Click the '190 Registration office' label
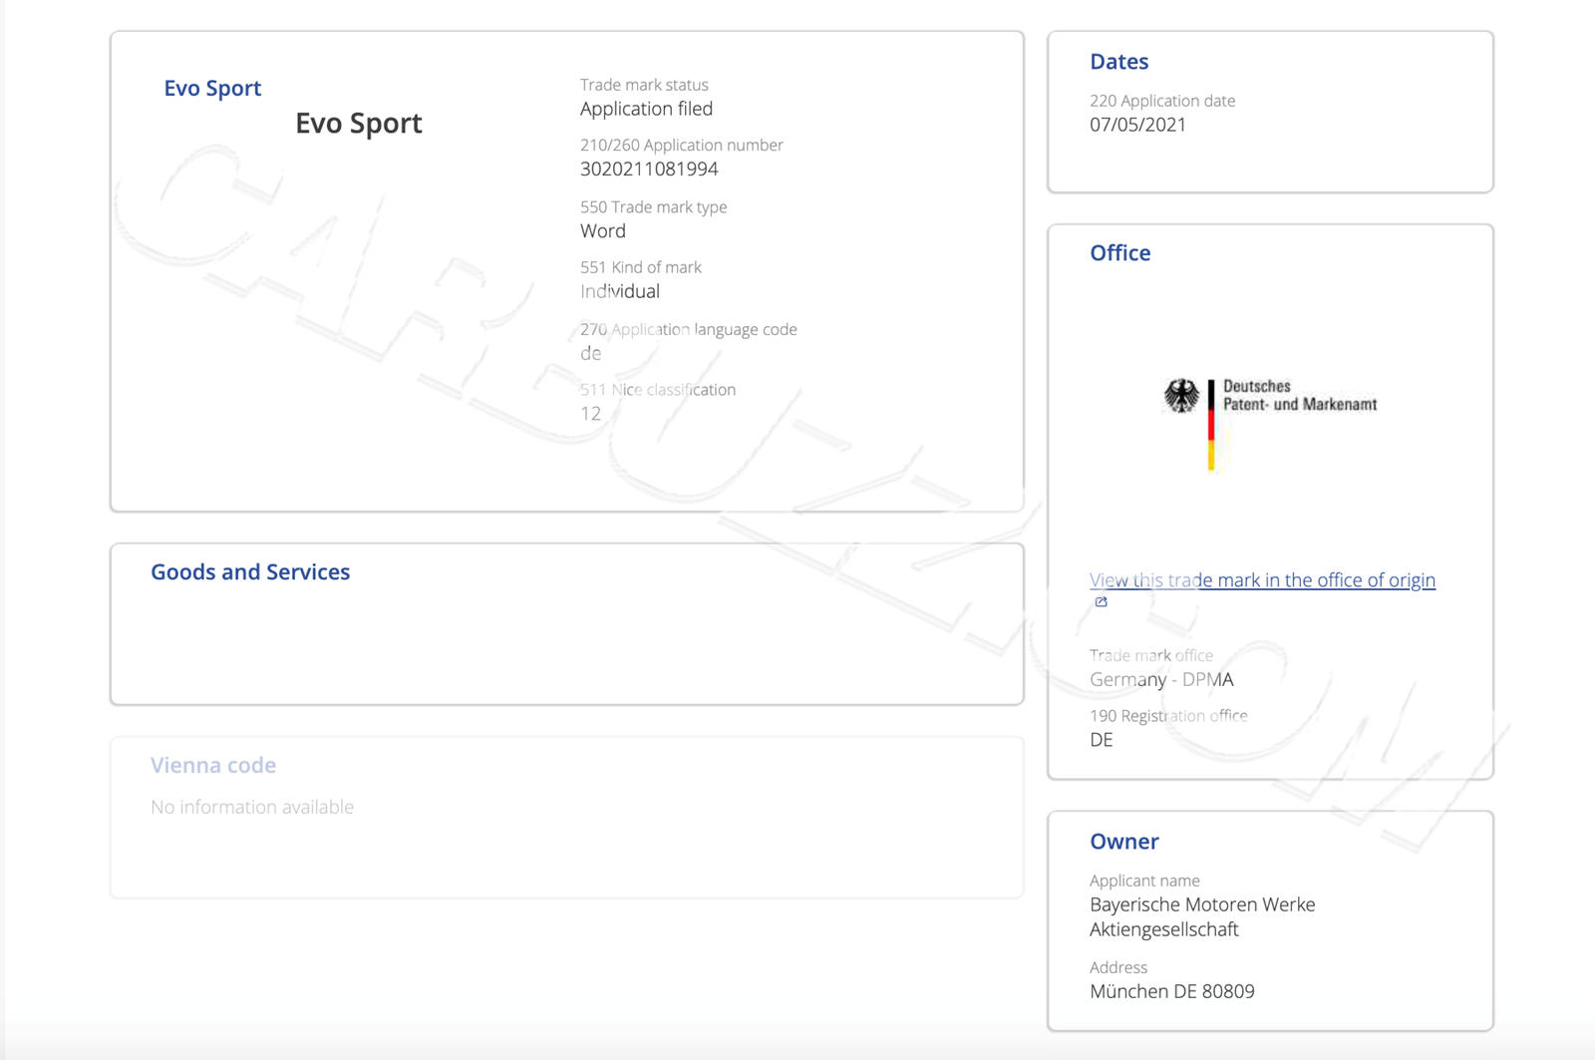 click(x=1168, y=716)
